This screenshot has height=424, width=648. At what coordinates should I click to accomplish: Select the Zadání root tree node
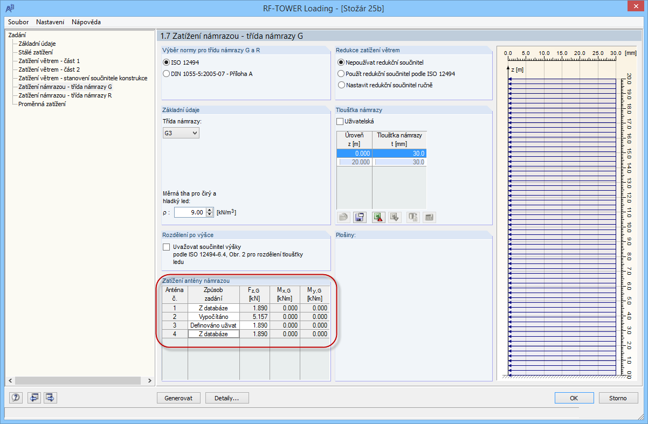(17, 35)
